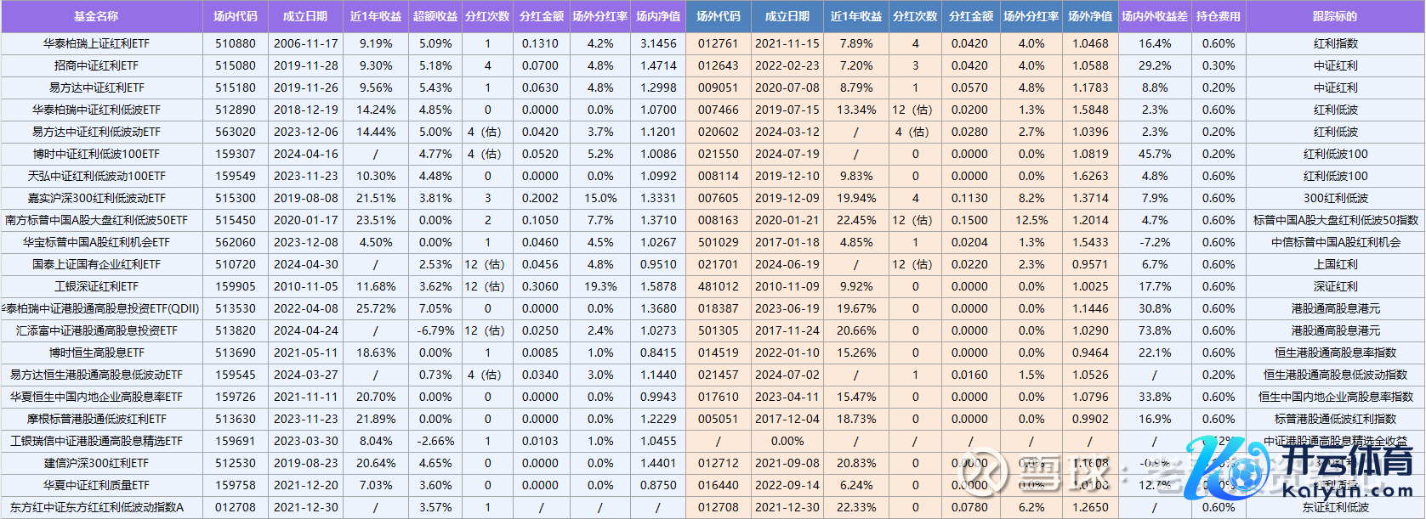Select the 场内代码 column header

click(235, 16)
